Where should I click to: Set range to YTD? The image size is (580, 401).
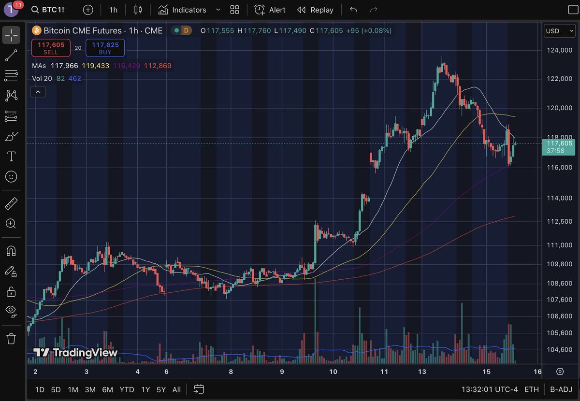(127, 389)
